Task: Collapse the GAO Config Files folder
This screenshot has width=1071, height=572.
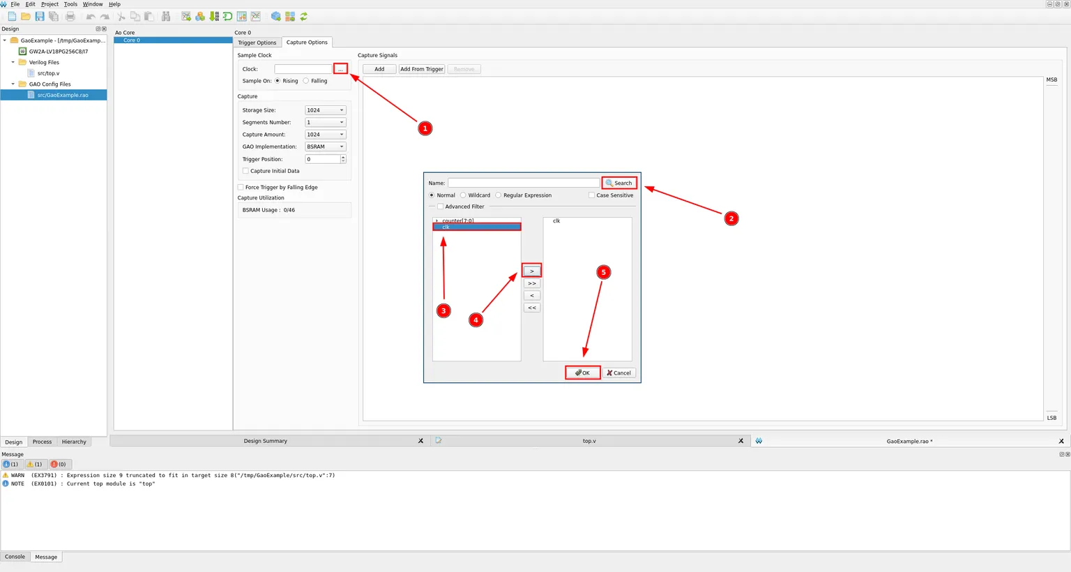Action: click(13, 84)
